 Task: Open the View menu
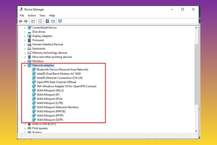point(42,16)
